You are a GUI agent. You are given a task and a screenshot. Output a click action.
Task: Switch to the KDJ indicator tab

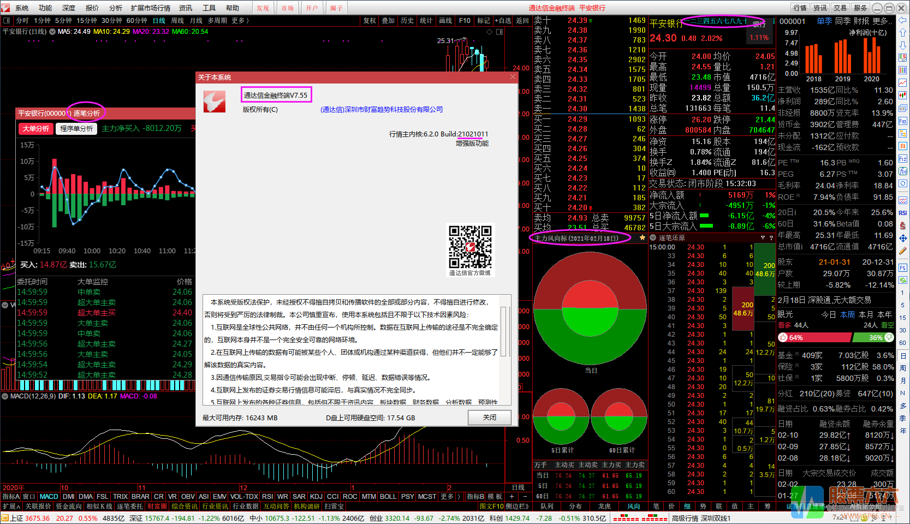tap(316, 497)
